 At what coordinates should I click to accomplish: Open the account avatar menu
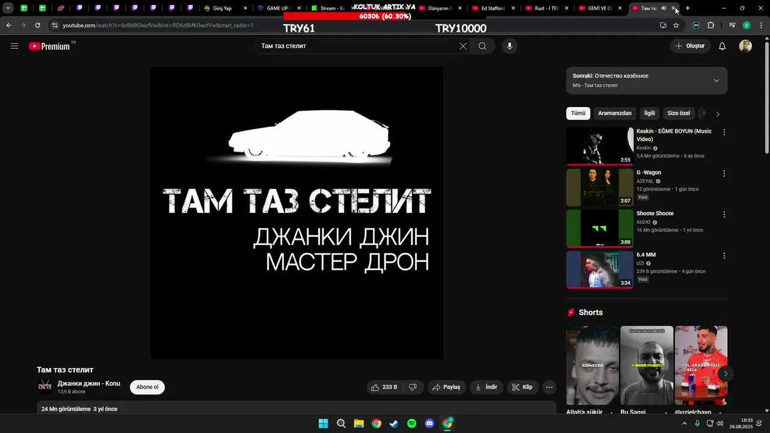[745, 46]
